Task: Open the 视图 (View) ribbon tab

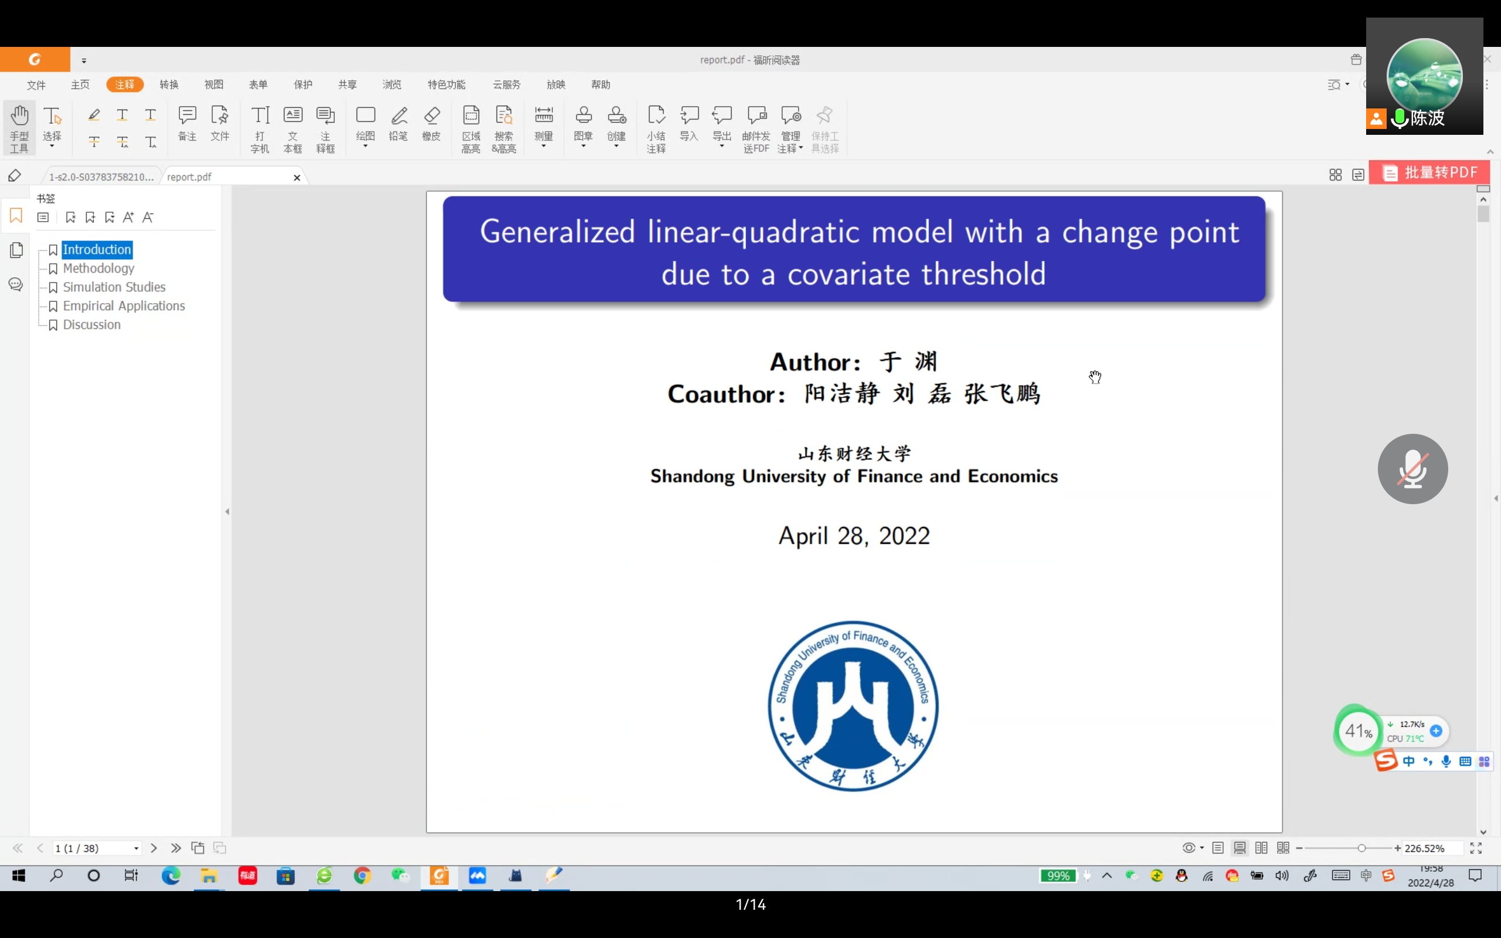Action: tap(213, 84)
